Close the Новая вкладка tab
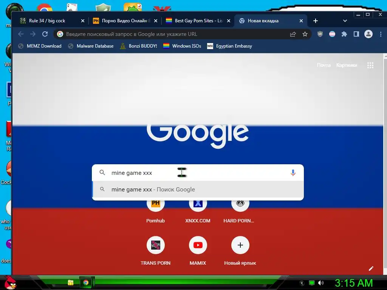 pos(301,21)
